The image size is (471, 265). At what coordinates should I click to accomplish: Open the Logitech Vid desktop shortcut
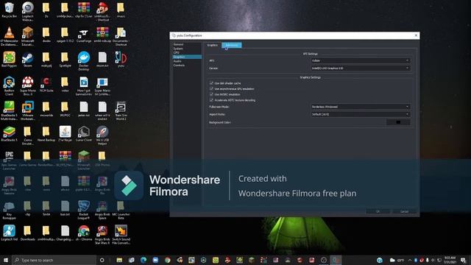pos(9,233)
